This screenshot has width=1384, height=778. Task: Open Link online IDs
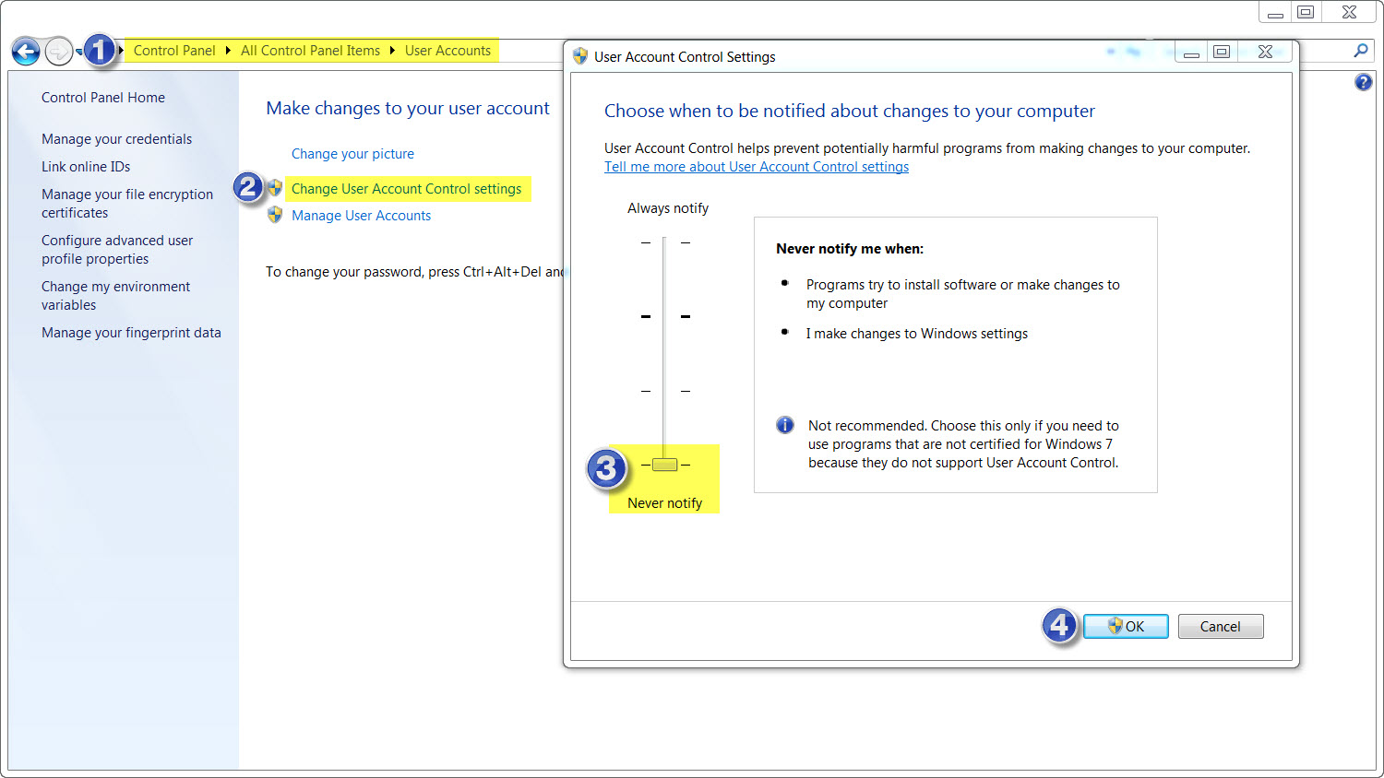click(x=86, y=167)
